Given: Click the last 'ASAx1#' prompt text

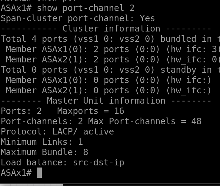Looking at the screenshot, I should pos(16,173).
